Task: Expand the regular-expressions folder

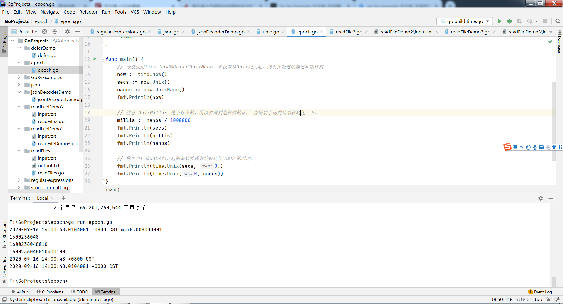Action: (19, 180)
